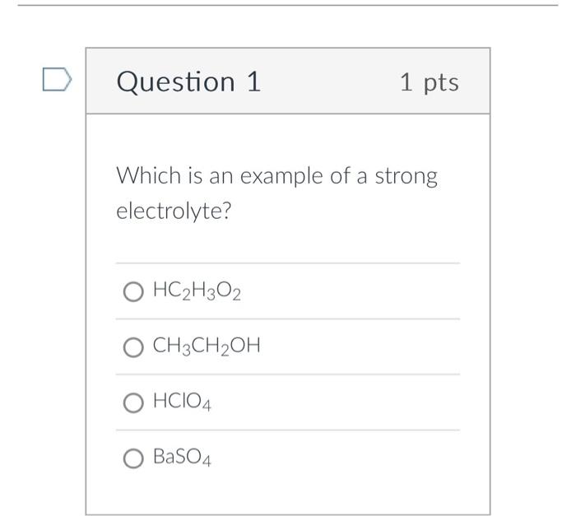The height and width of the screenshot is (516, 576).
Task: Select the HC2H3O2 radio button
Action: pyautogui.click(x=133, y=292)
